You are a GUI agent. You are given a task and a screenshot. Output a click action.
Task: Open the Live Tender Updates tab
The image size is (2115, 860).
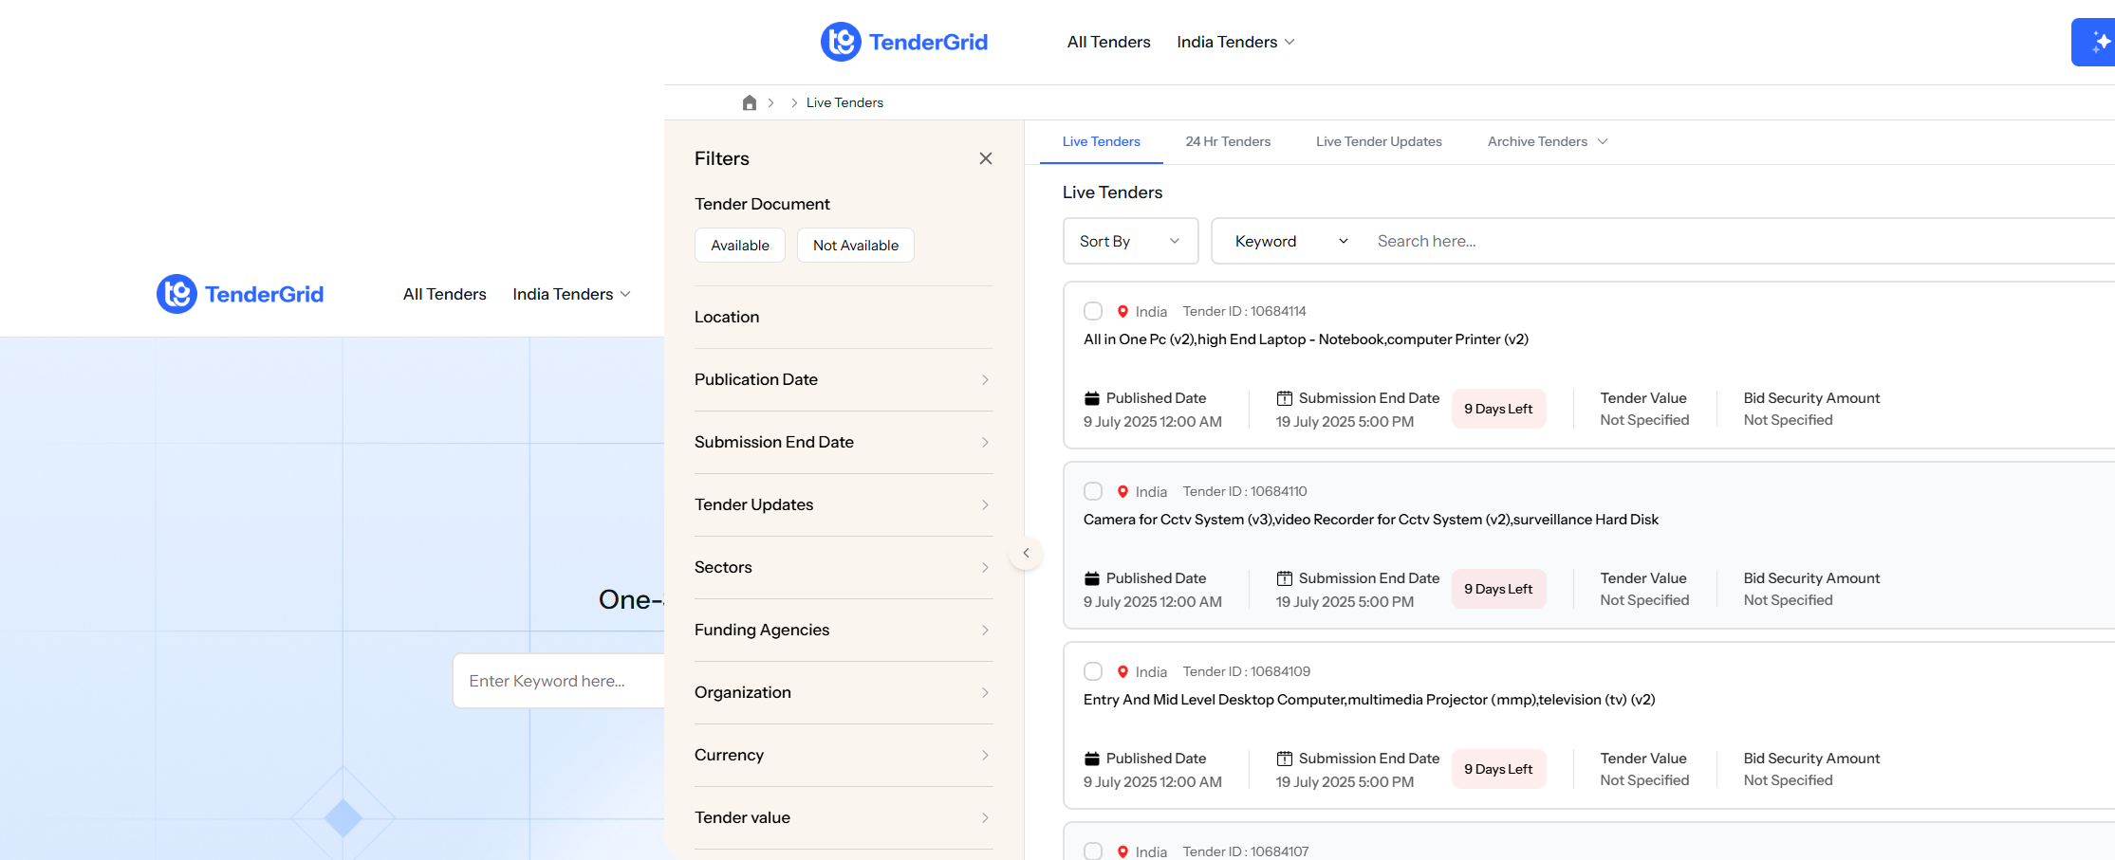coord(1378,141)
